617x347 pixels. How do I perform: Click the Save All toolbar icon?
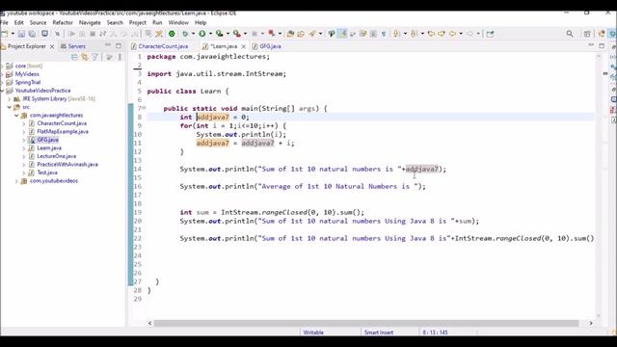(x=32, y=34)
